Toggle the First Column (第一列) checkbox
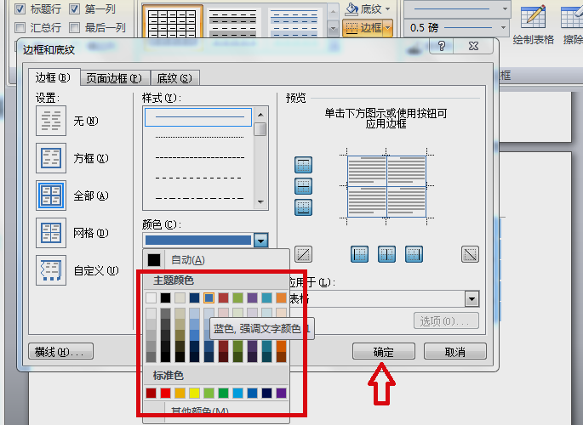583x425 pixels. tap(74, 8)
